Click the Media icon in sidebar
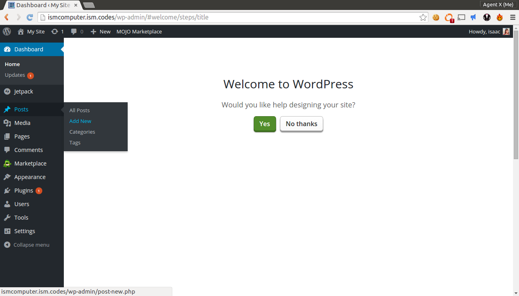The height and width of the screenshot is (296, 519). 7,123
